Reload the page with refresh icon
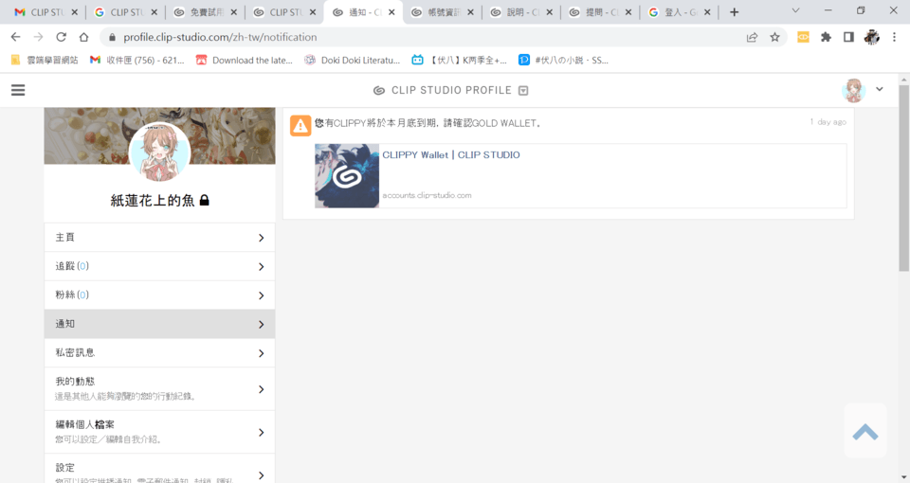Viewport: 910px width, 483px height. click(61, 37)
